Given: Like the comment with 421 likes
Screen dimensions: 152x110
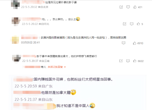Looking at the screenshot, I should pyautogui.click(x=135, y=7).
